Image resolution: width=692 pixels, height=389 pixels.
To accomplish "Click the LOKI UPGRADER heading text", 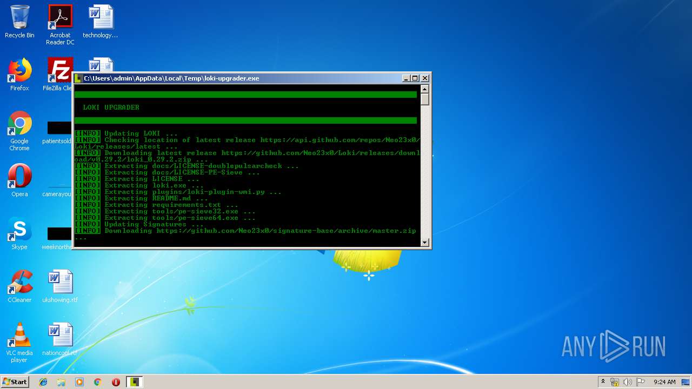I will point(111,108).
